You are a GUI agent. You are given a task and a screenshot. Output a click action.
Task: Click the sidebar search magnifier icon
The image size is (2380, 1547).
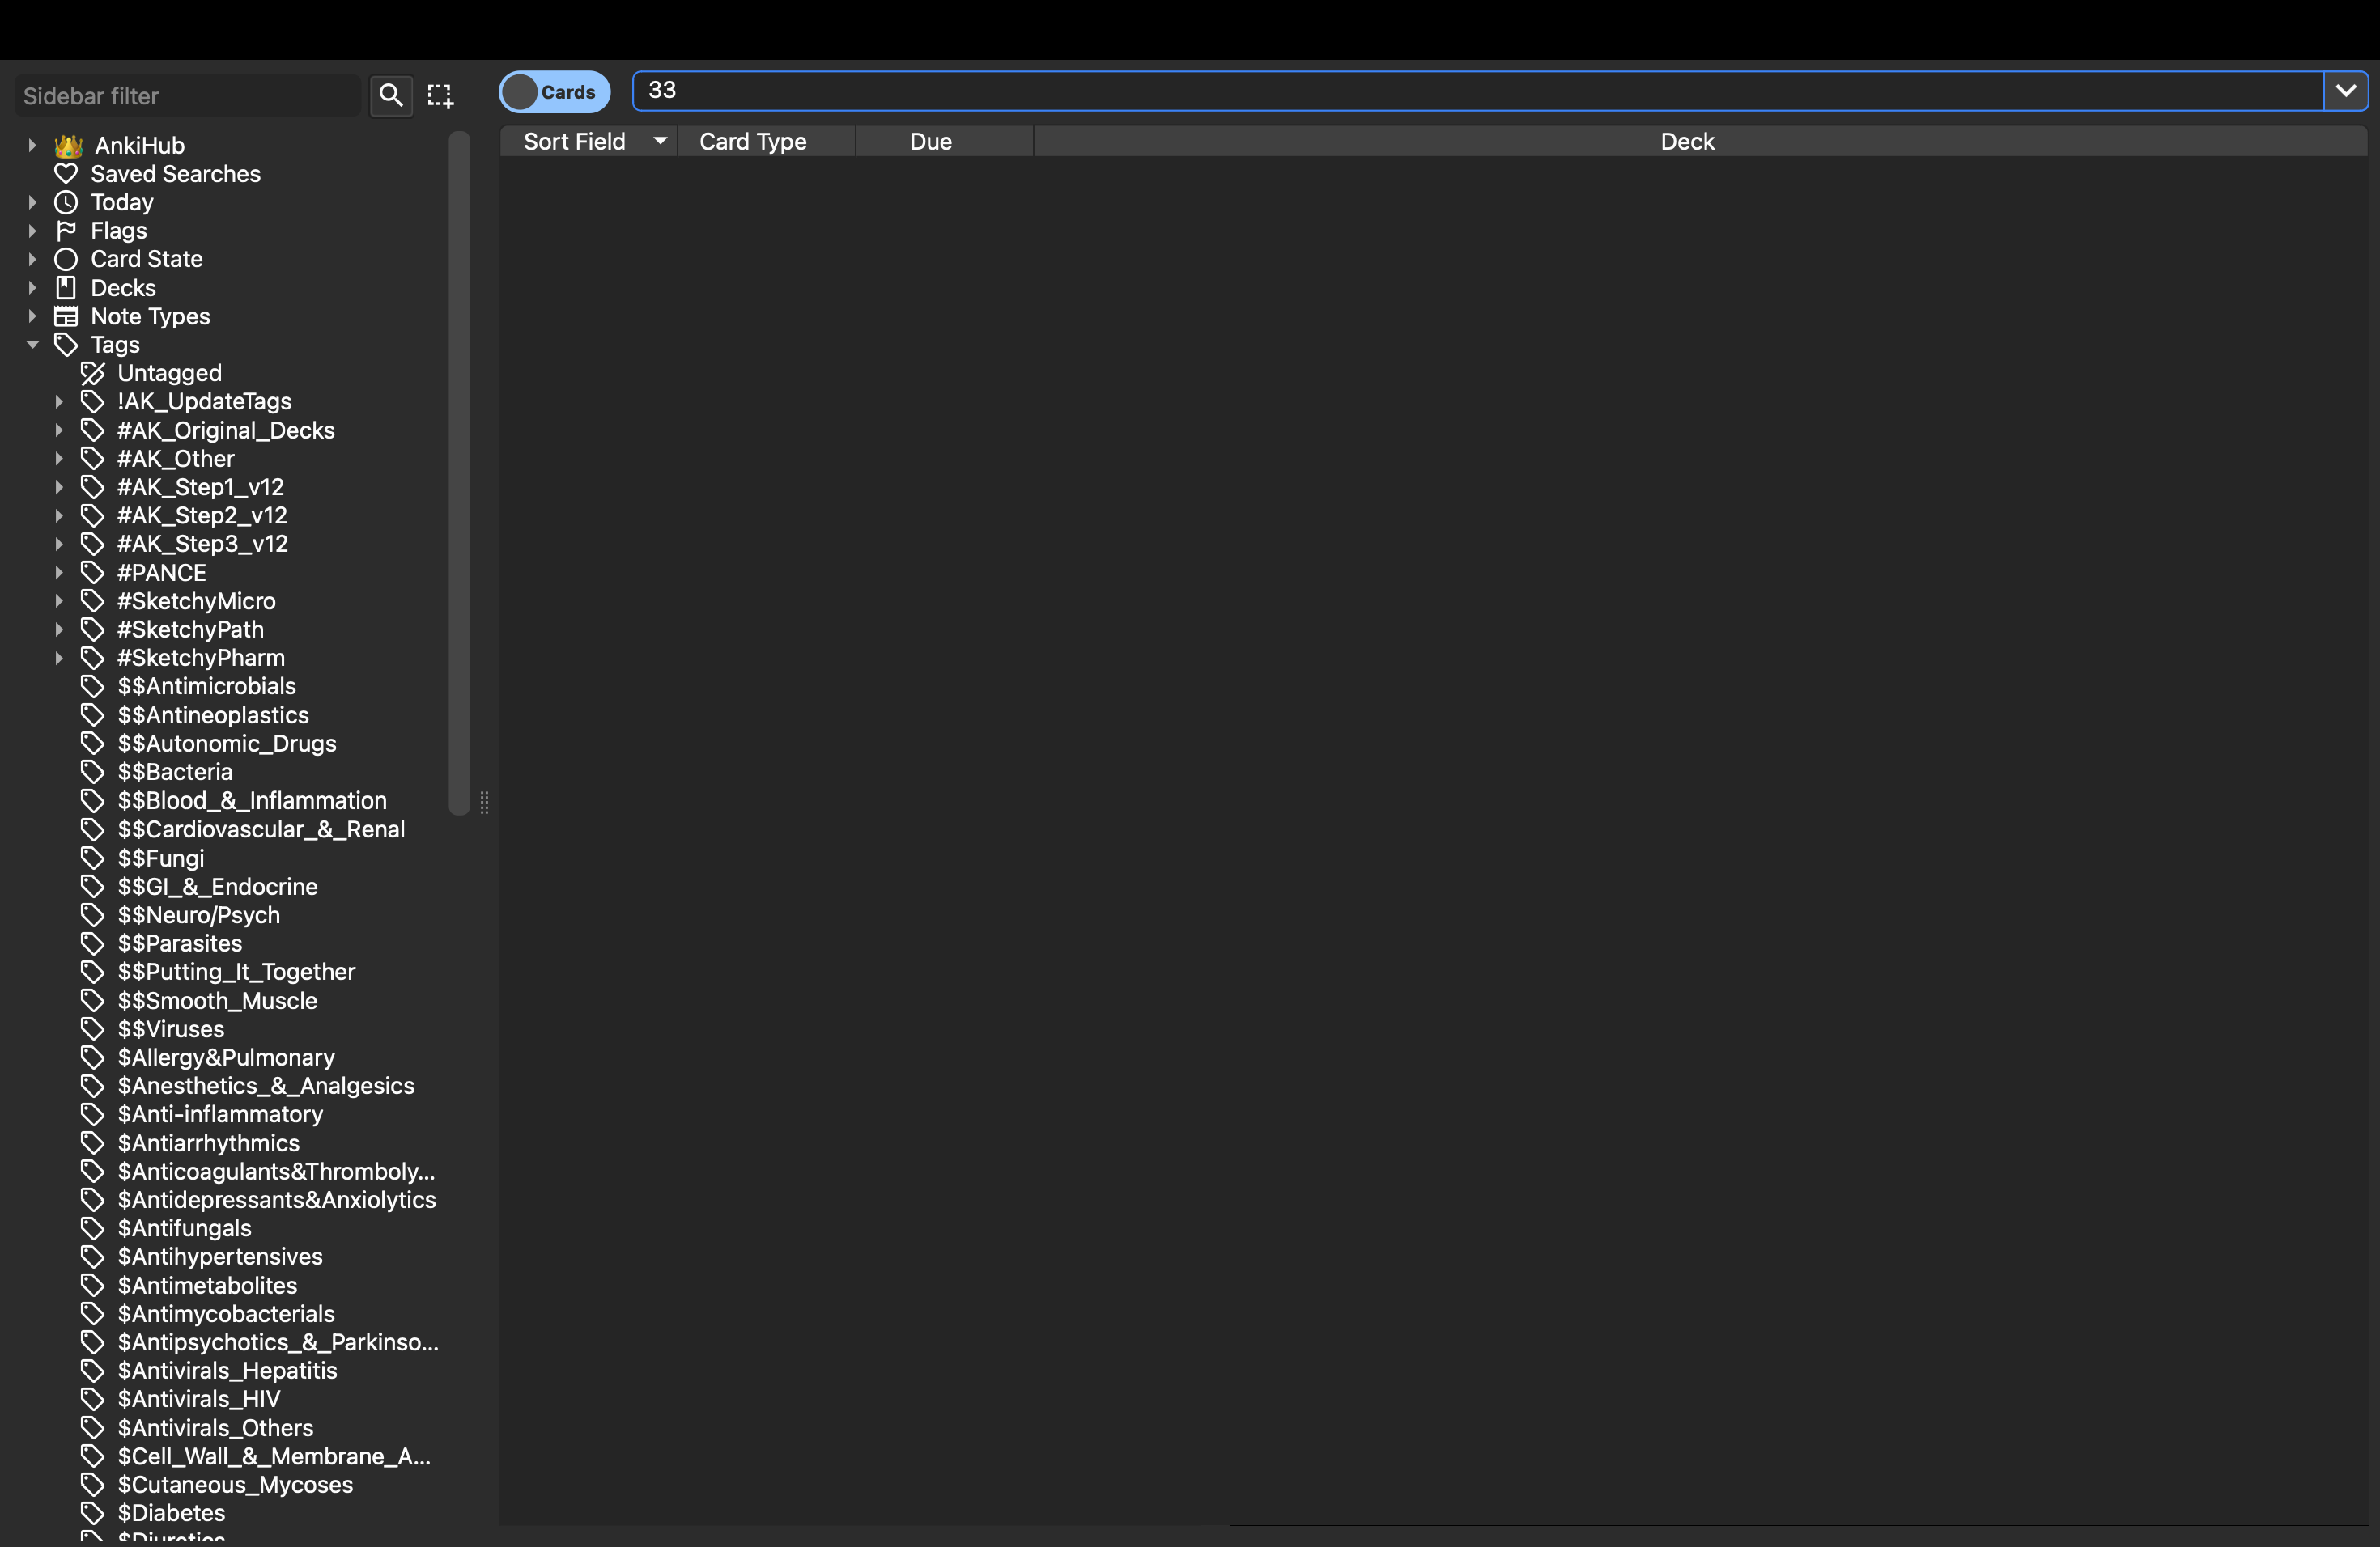point(390,95)
